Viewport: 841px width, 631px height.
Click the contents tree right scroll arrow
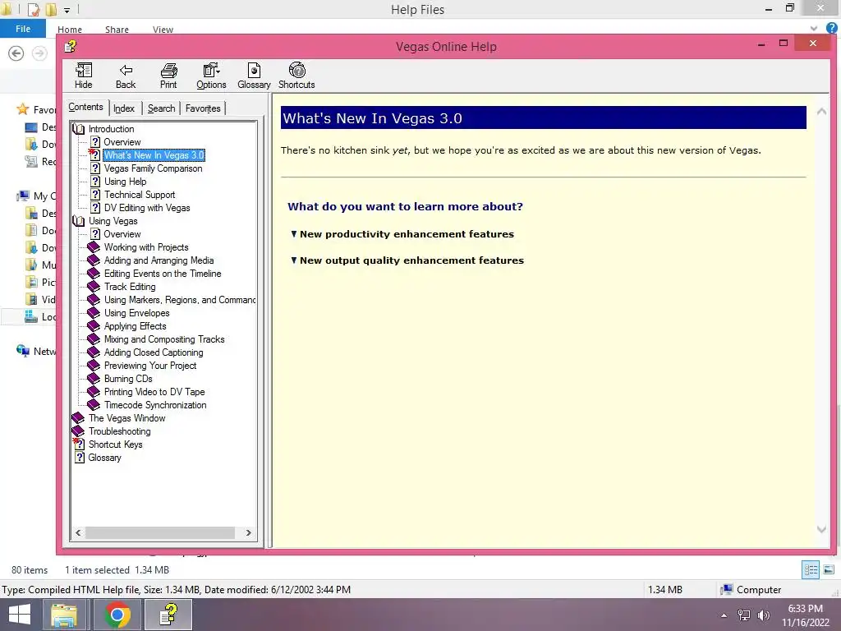(248, 532)
